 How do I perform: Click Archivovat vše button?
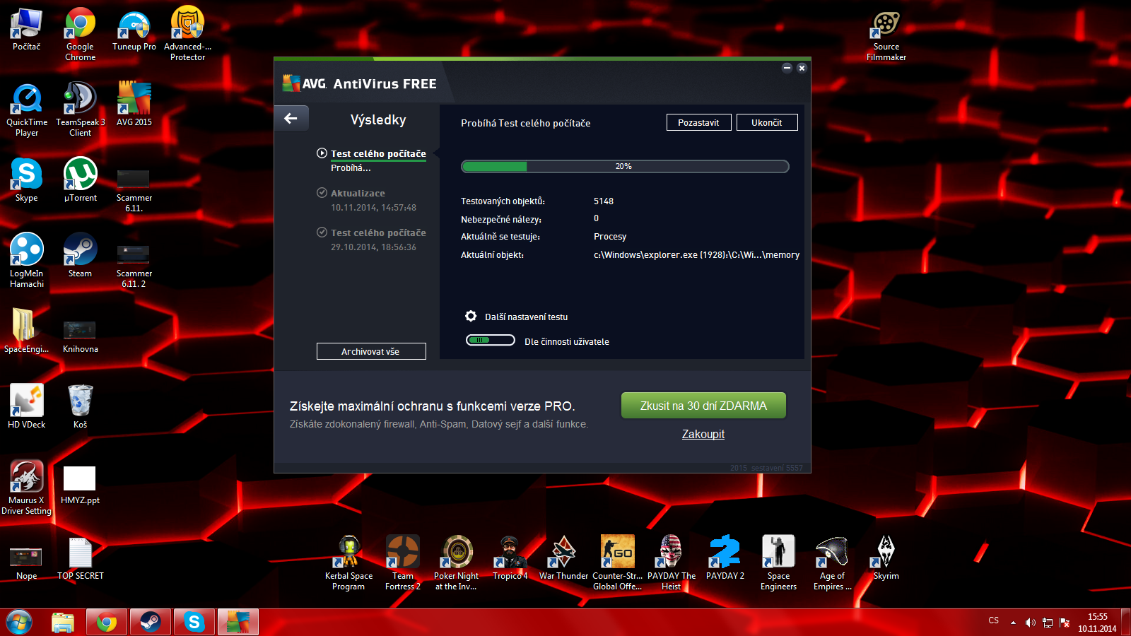click(x=371, y=351)
